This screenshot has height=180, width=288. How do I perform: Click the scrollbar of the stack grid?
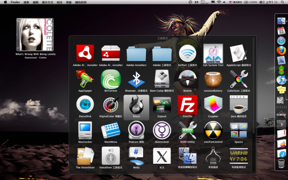tap(254, 85)
